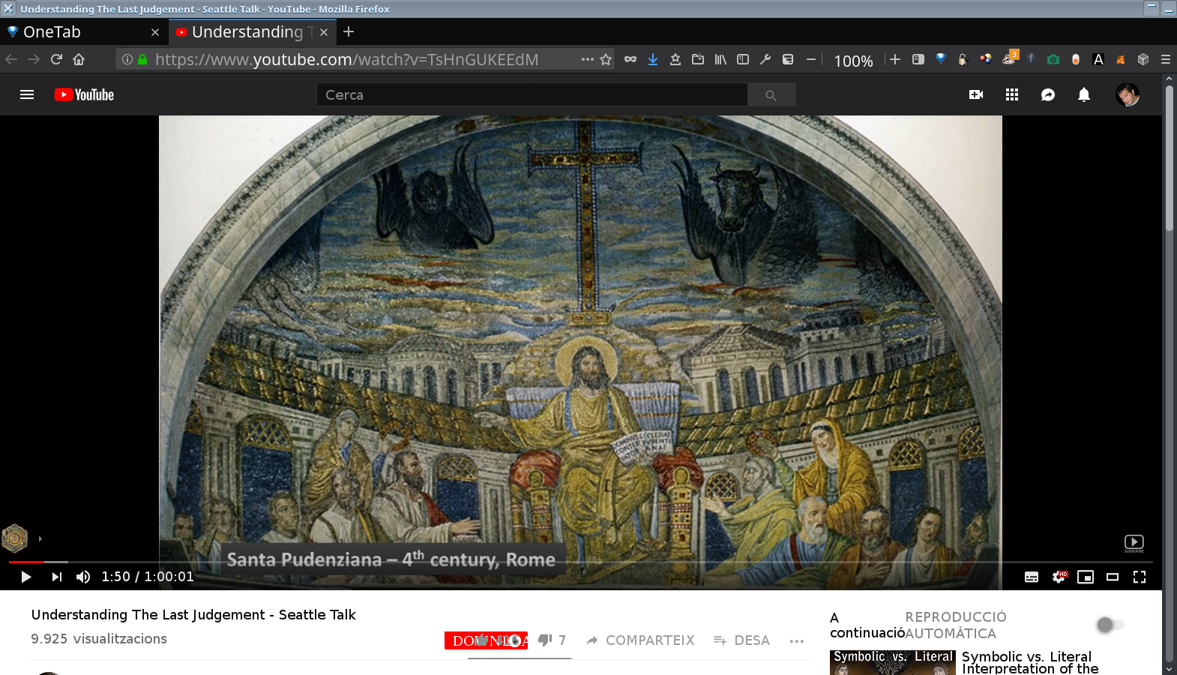This screenshot has width=1177, height=675.
Task: Reload the current page
Action: pyautogui.click(x=56, y=59)
